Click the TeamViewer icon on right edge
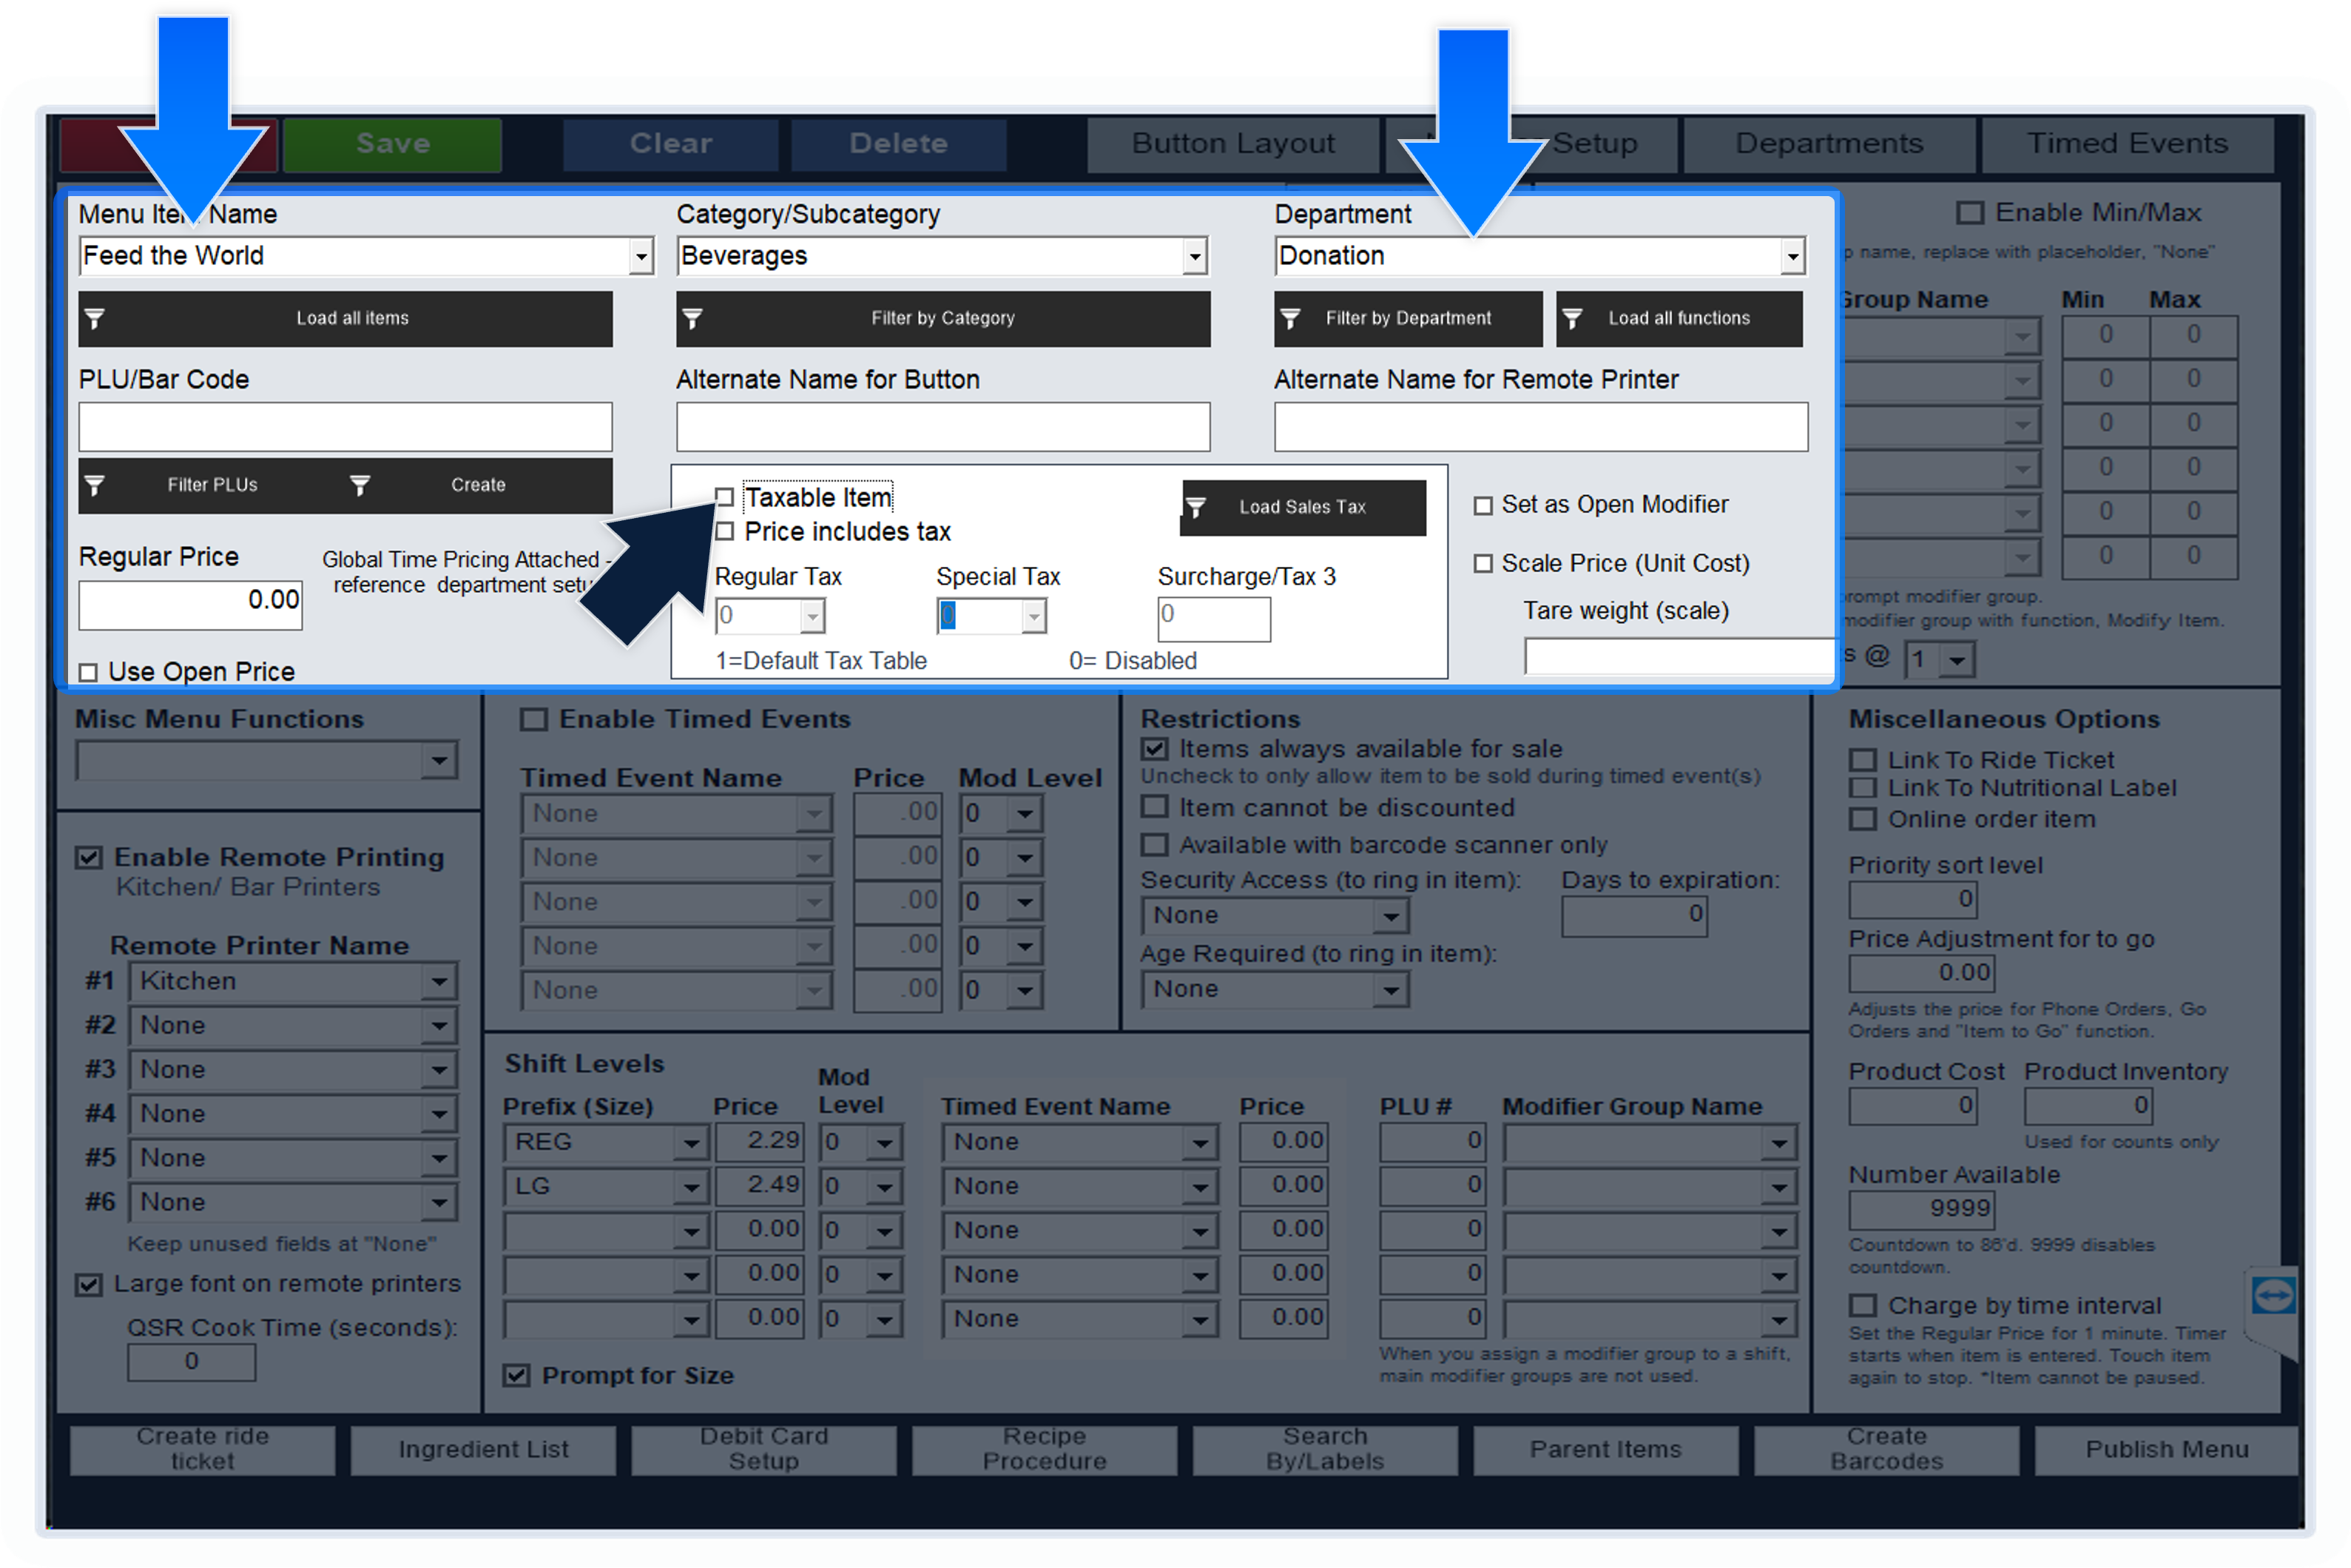2351x1568 pixels. 2273,1296
